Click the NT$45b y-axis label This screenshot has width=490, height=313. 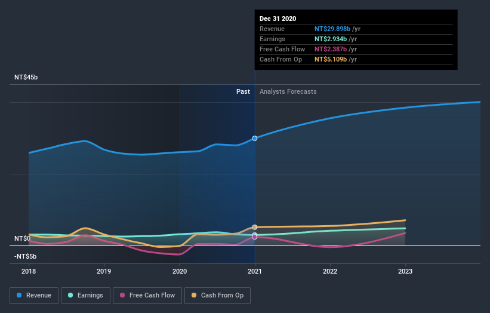(26, 77)
